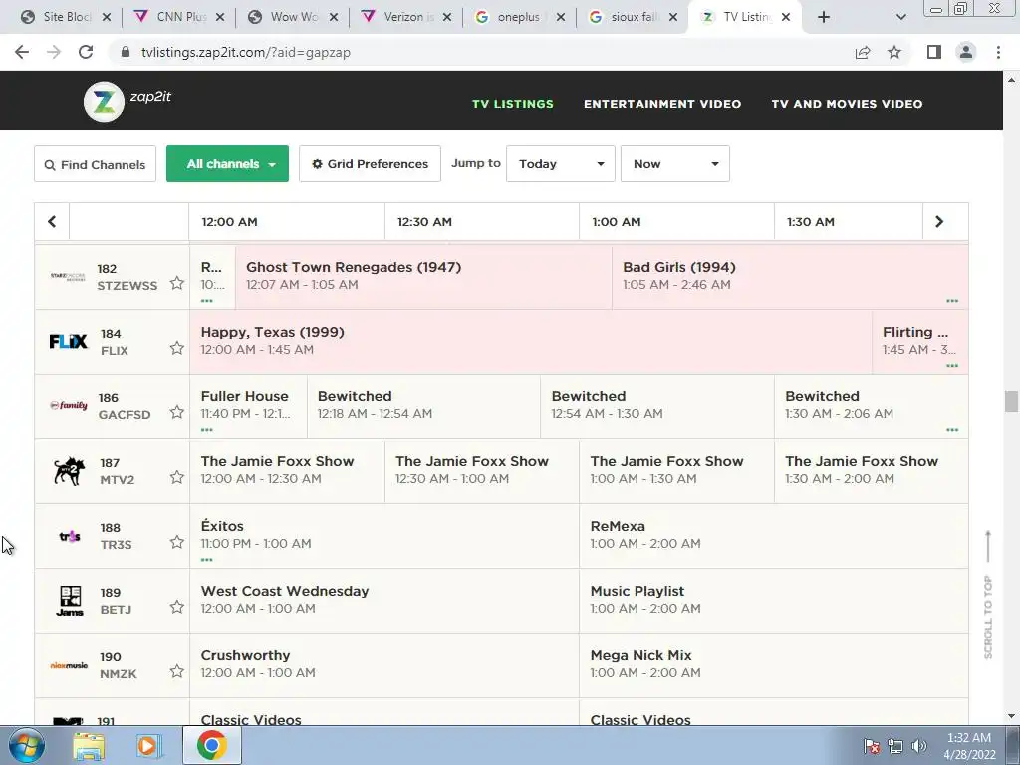This screenshot has height=765, width=1020.
Task: Click the BET Jams channel logo
Action: tap(70, 601)
